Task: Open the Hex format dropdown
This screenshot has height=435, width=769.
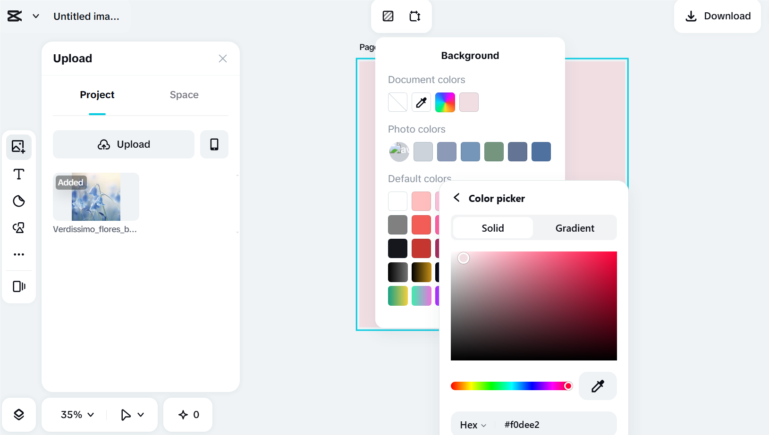Action: pyautogui.click(x=473, y=425)
